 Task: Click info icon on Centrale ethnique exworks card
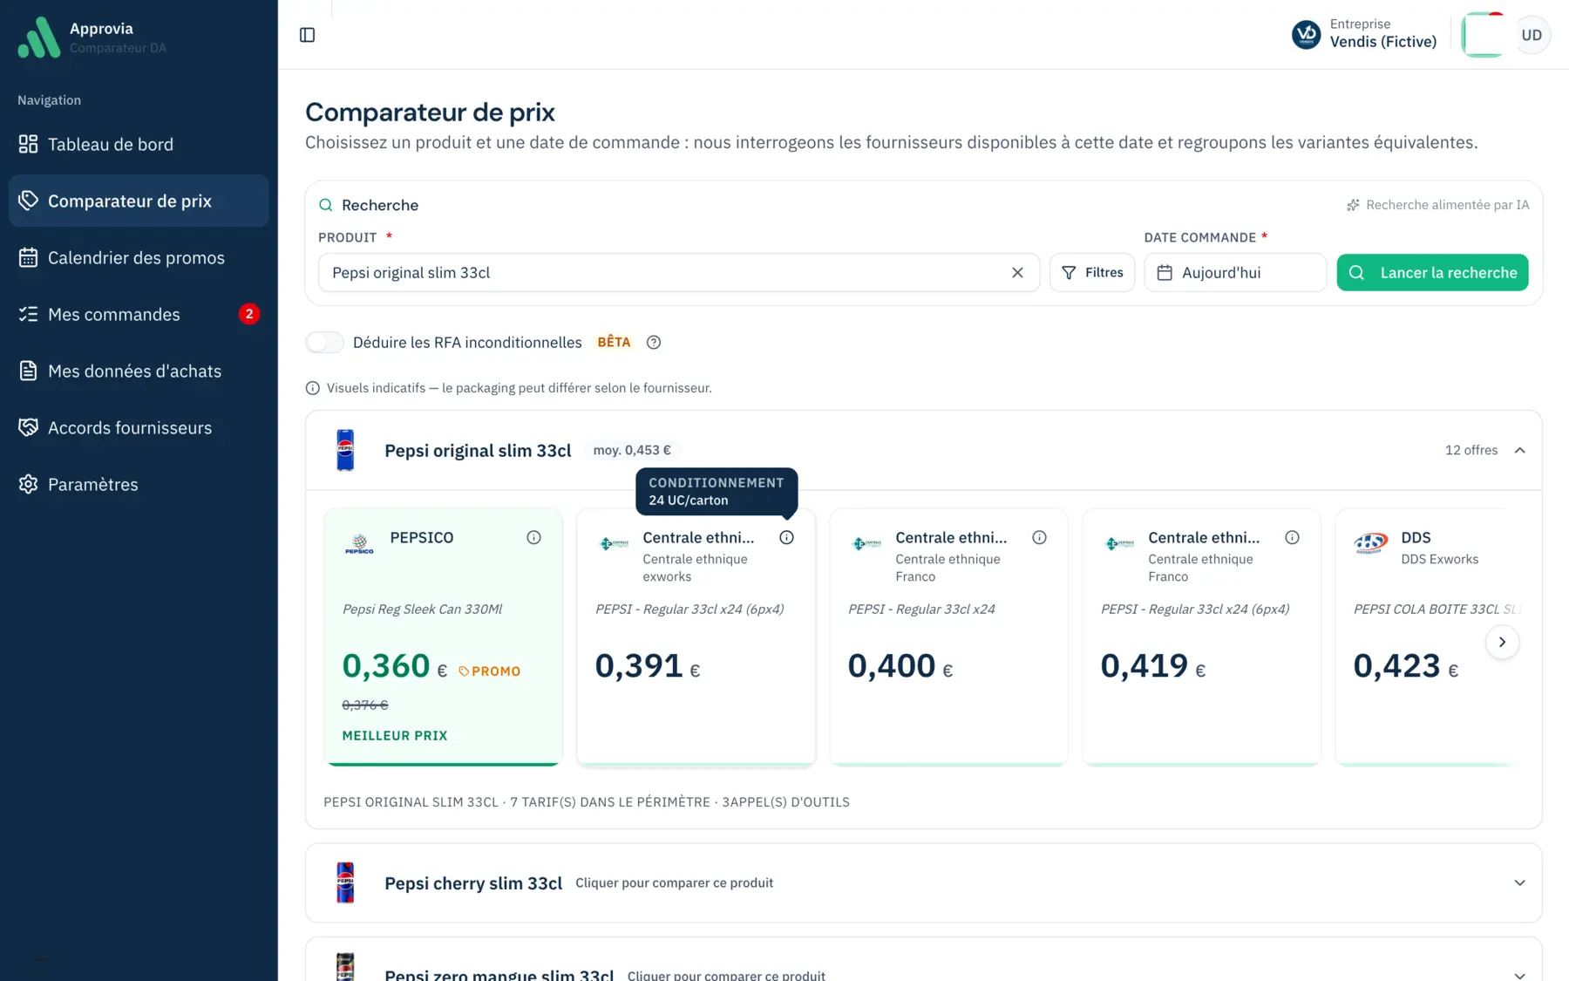coord(786,538)
